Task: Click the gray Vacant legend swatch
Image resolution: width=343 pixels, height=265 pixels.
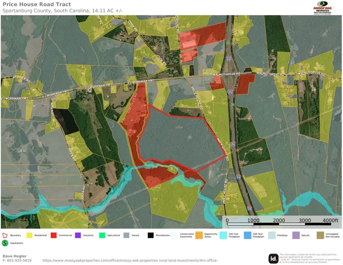Action: click(x=126, y=235)
